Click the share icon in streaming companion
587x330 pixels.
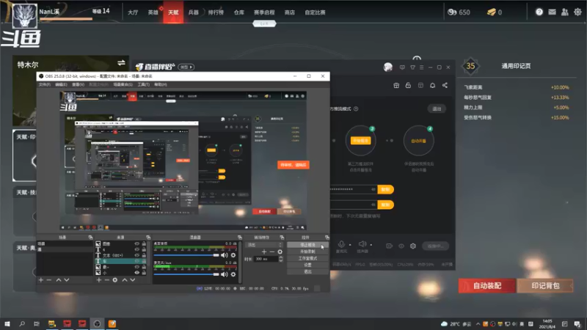coord(445,85)
